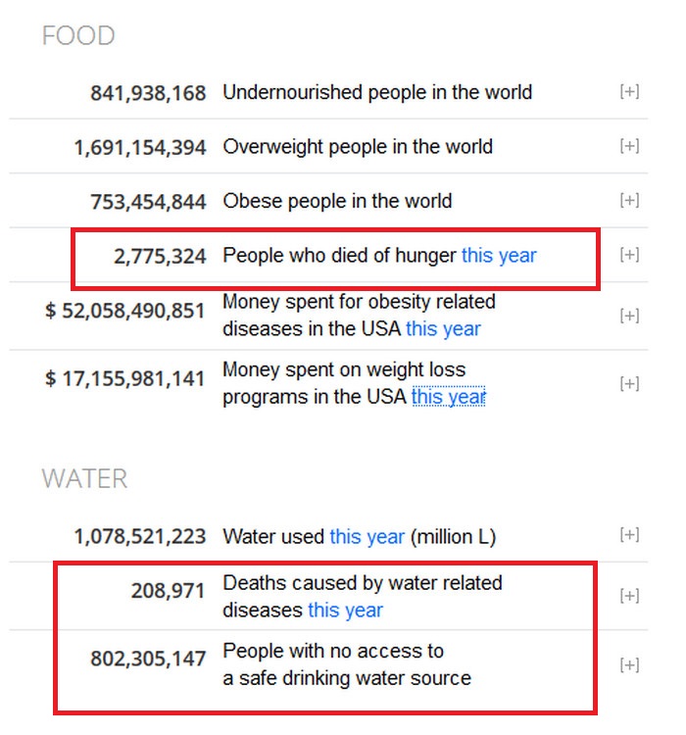Image resolution: width=686 pixels, height=735 pixels.
Task: Follow 'this year' link in weight loss programs row
Action: pos(448,397)
